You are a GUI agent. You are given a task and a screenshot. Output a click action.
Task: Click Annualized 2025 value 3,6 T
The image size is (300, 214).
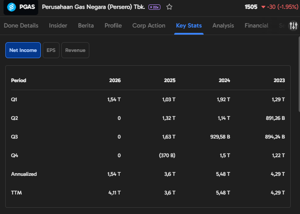point(170,174)
